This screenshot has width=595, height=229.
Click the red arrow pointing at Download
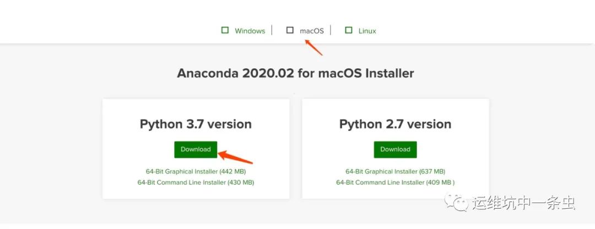tap(236, 155)
